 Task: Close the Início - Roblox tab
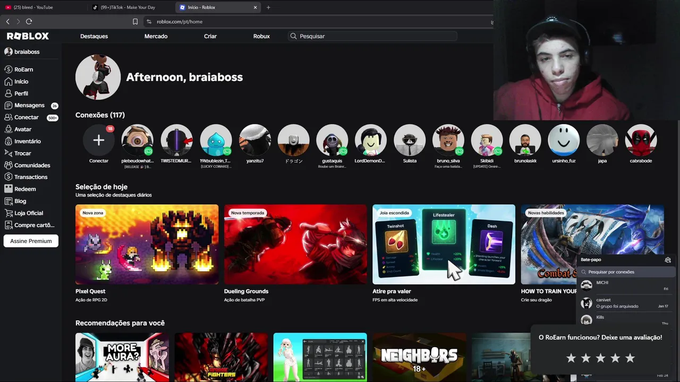[x=256, y=7]
